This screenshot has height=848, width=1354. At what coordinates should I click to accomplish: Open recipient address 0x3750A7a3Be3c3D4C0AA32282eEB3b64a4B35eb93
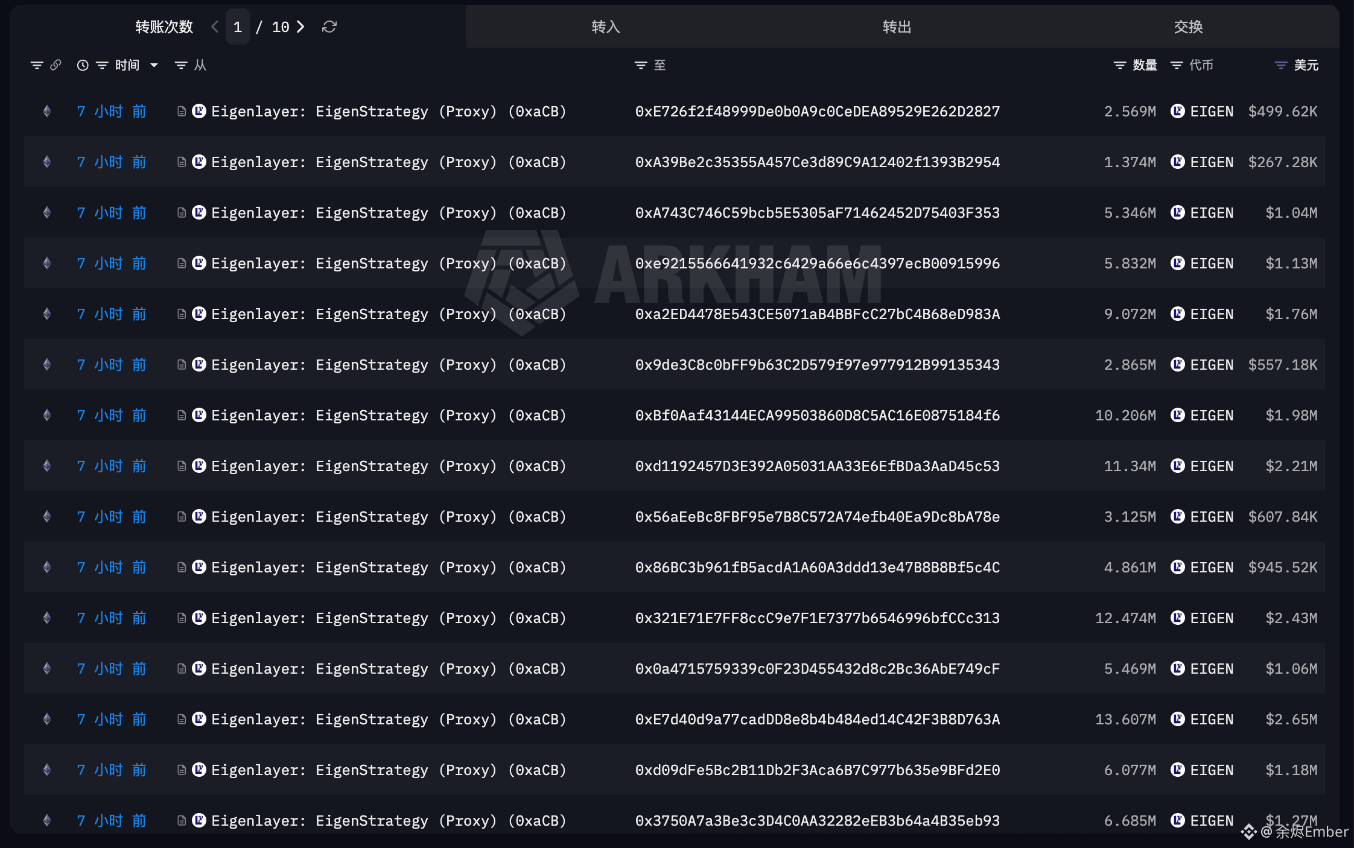[x=818, y=821]
